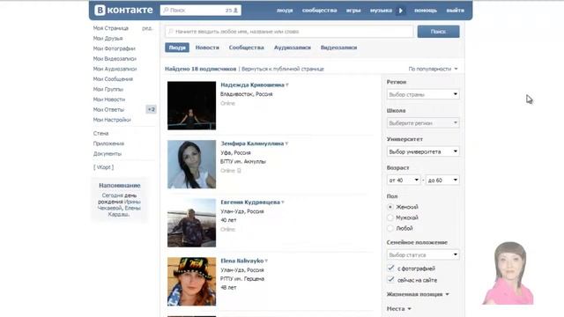The height and width of the screenshot is (317, 564).
Task: Expand the Жизненная позиция section
Action: pos(418,294)
